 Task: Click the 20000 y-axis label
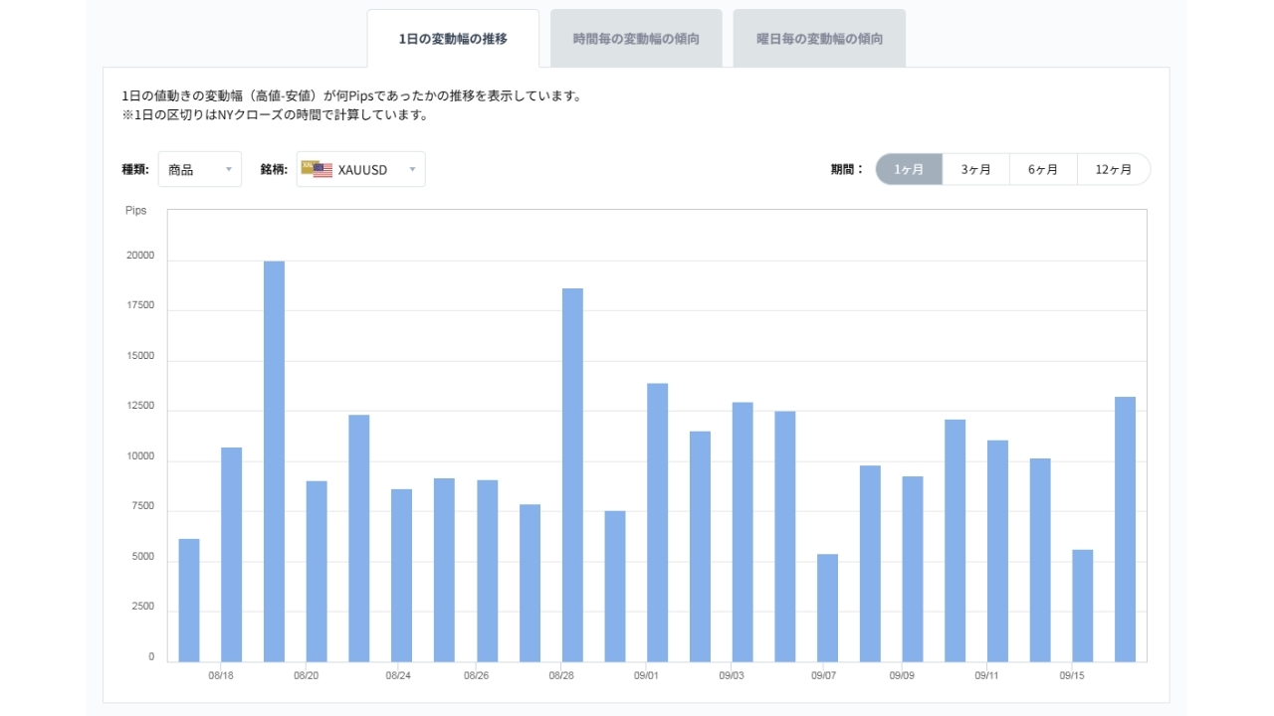click(140, 256)
